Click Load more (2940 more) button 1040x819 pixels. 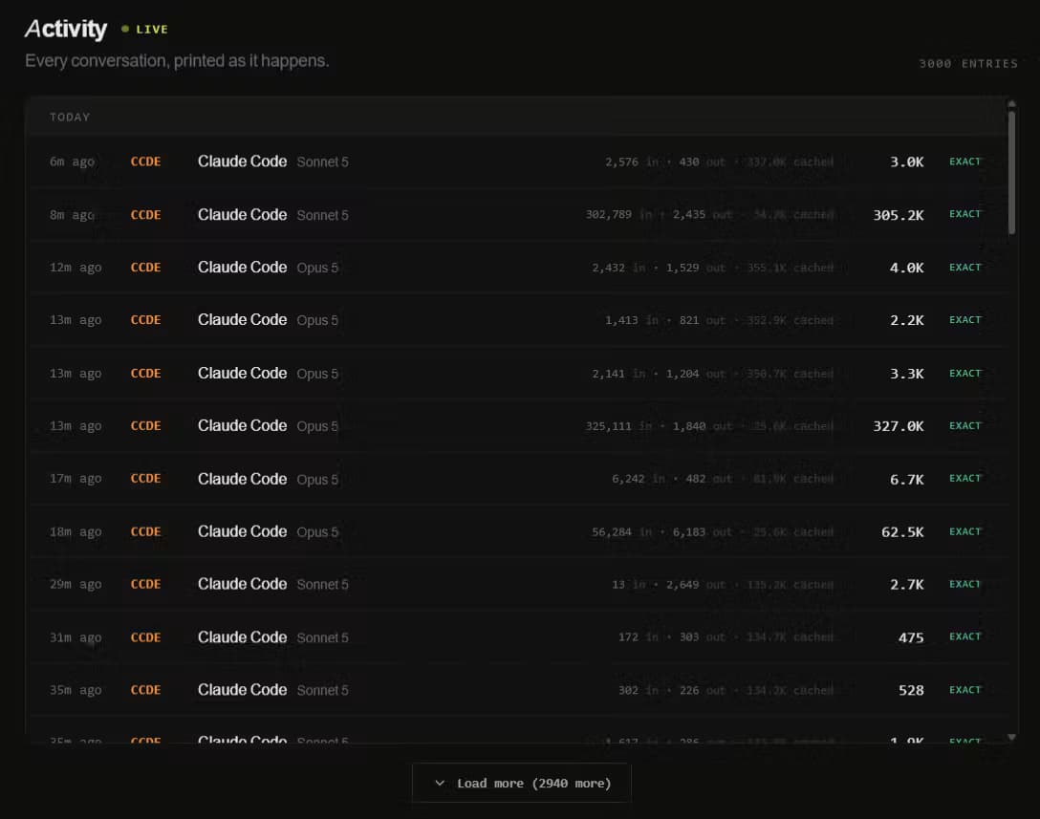pyautogui.click(x=521, y=784)
